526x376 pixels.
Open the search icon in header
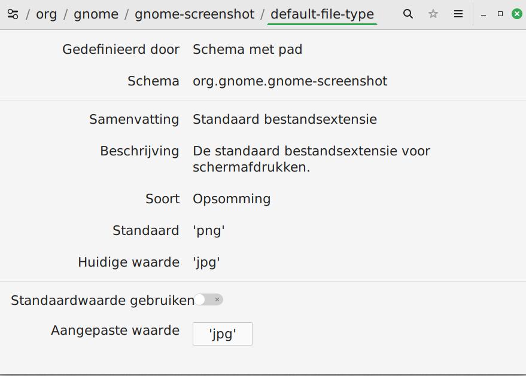(408, 14)
